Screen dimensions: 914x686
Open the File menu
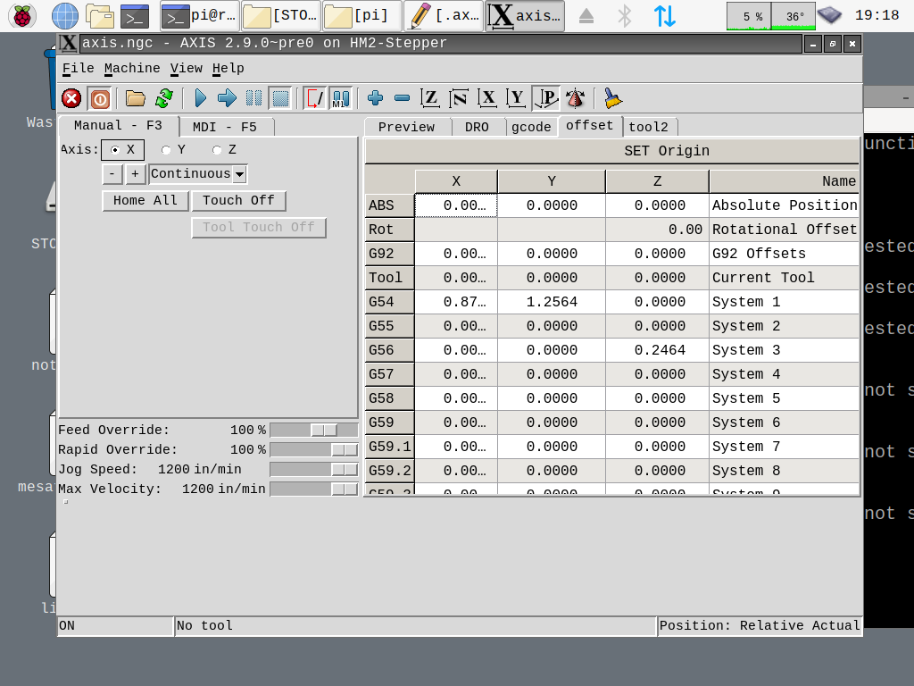79,68
